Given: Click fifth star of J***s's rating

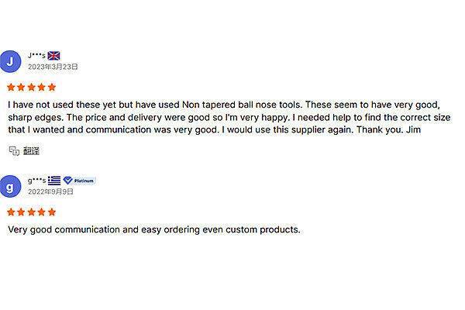Looking at the screenshot, I should point(52,87).
